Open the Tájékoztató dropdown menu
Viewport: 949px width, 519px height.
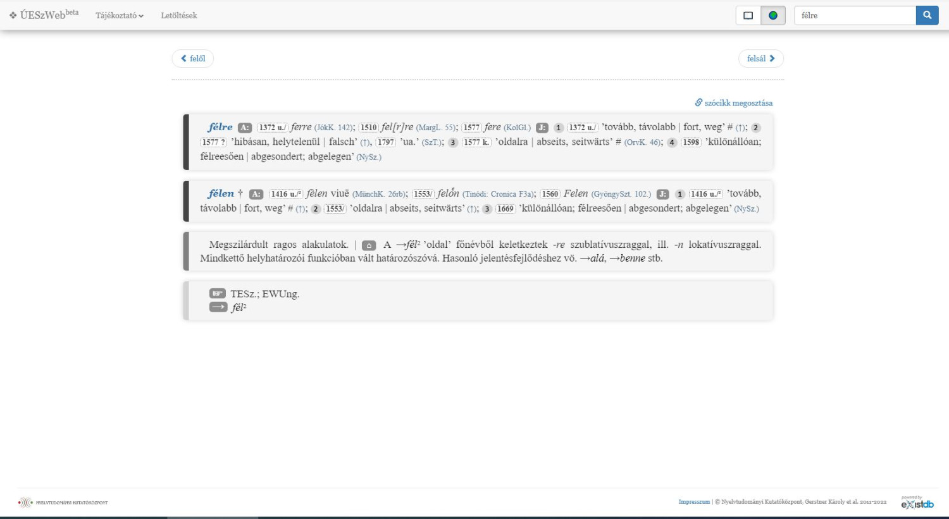120,15
